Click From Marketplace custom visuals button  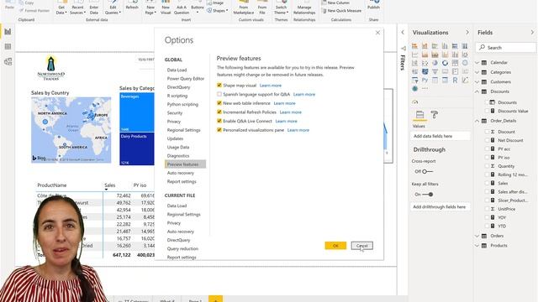click(244, 8)
